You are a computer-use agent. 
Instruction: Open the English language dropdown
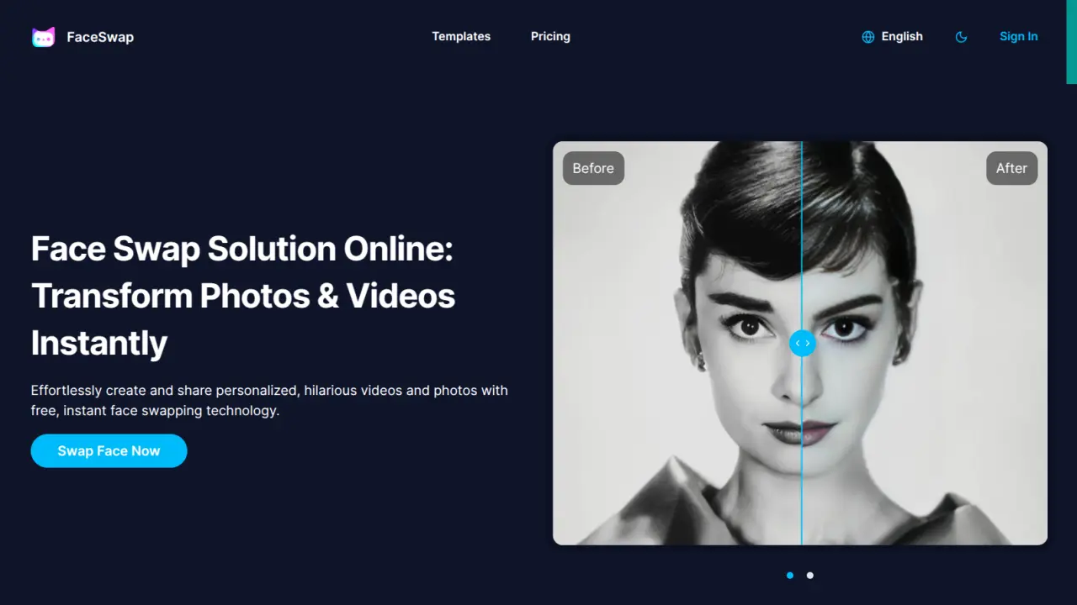click(x=902, y=36)
